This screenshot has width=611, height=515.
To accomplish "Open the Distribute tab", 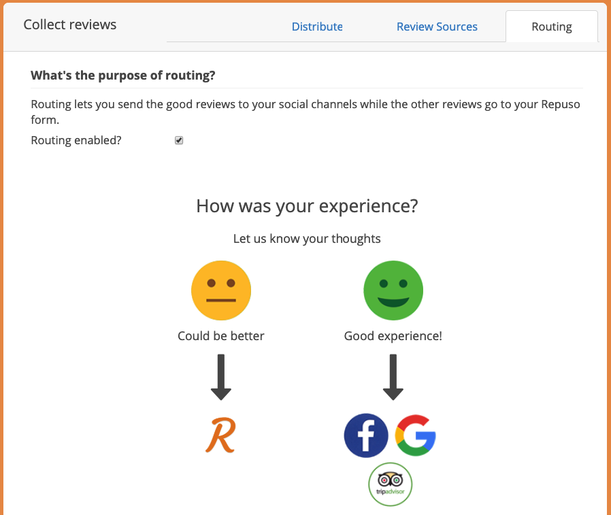I will tap(317, 27).
